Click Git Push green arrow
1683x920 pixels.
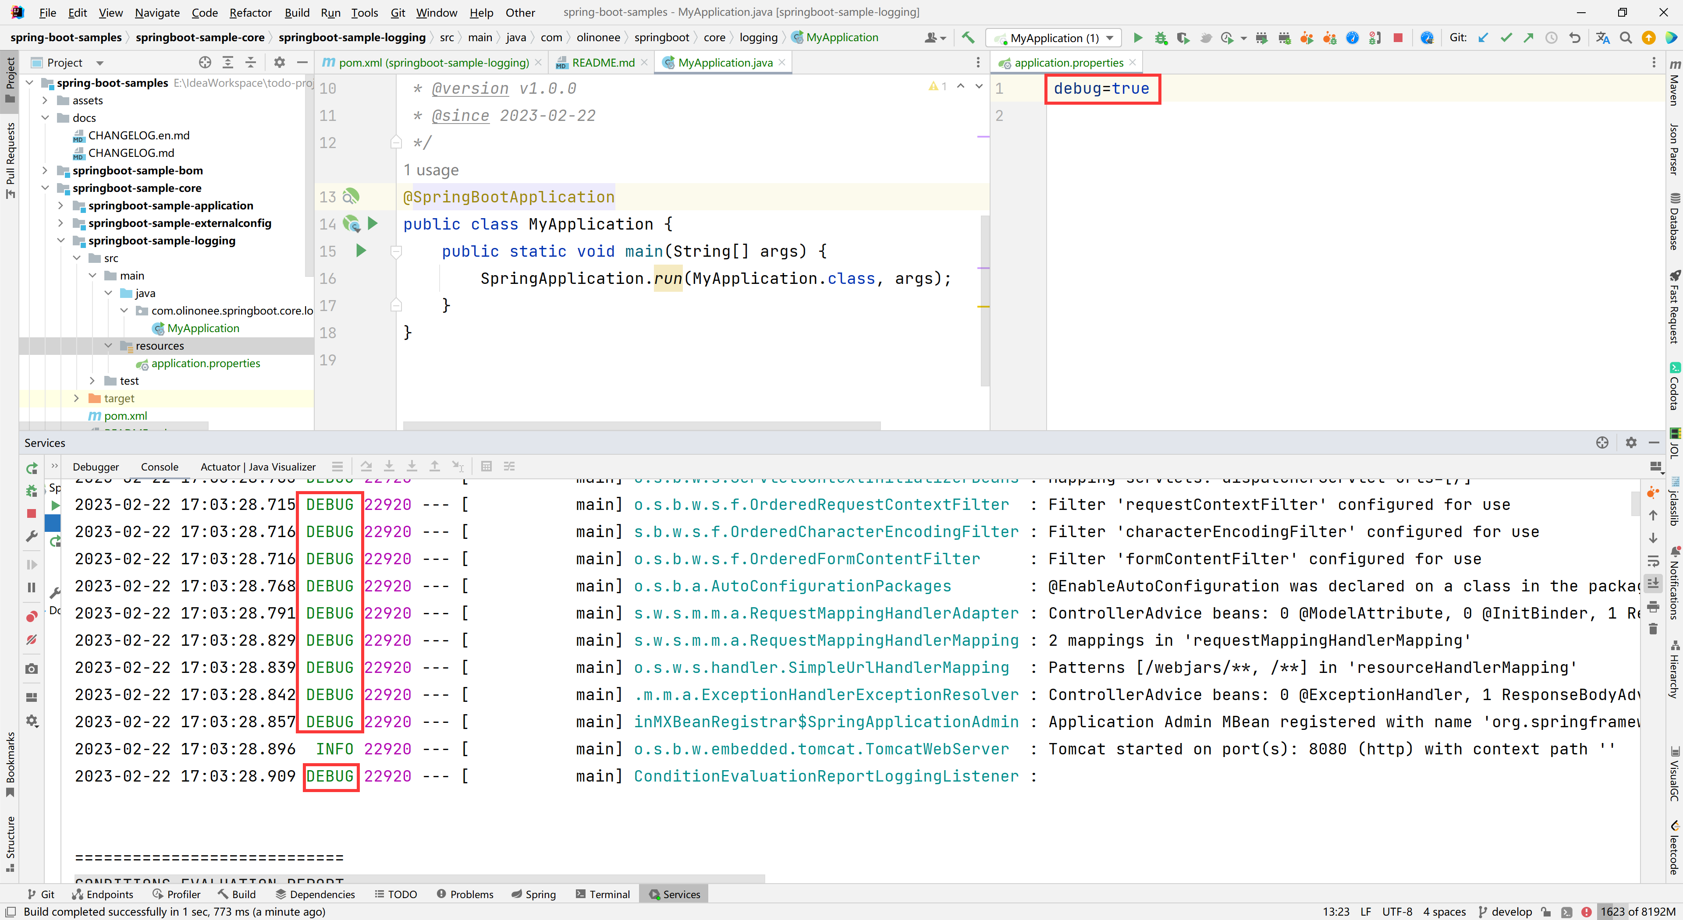pos(1528,38)
